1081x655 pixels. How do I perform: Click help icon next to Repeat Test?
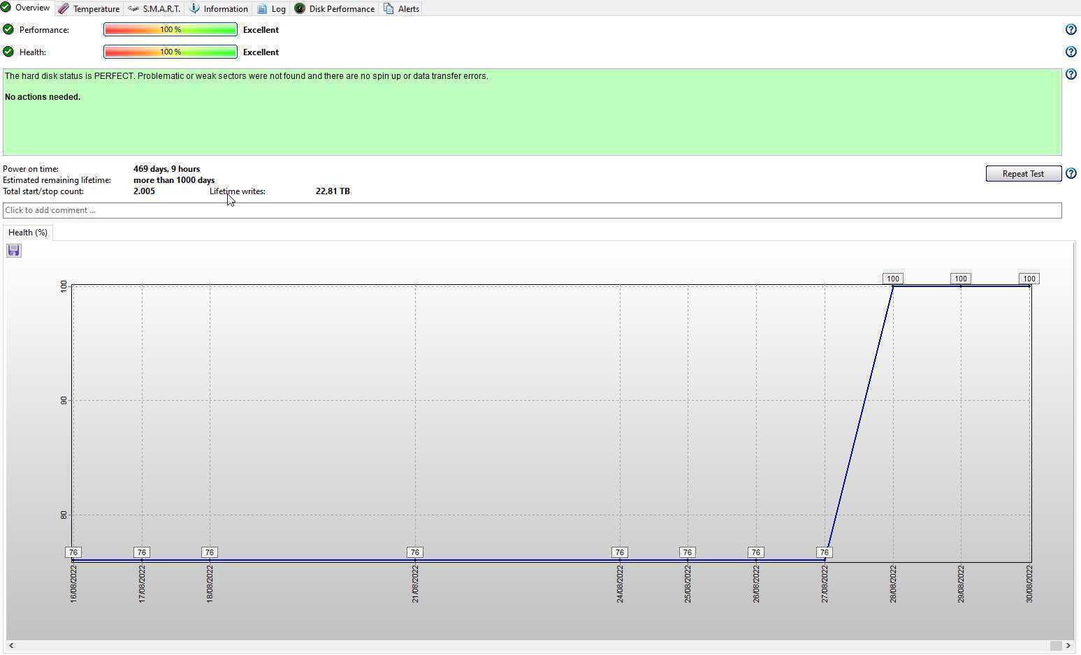1071,173
